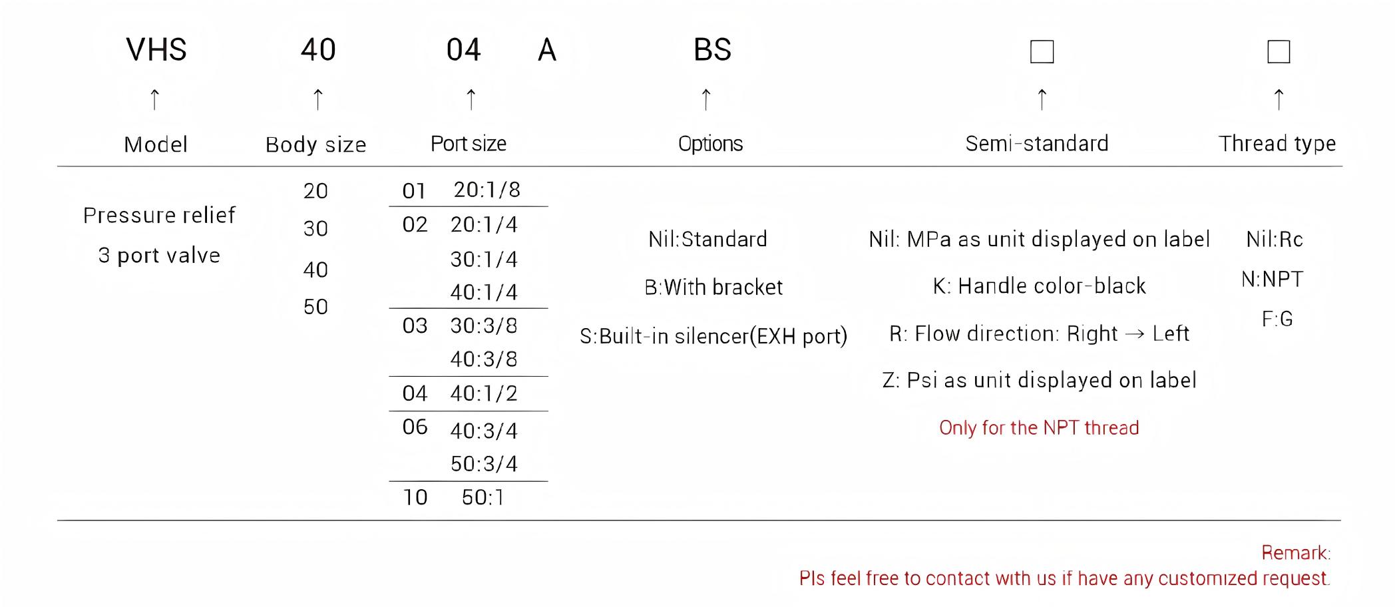
Task: Select body size 50 in the list
Action: pyautogui.click(x=315, y=307)
